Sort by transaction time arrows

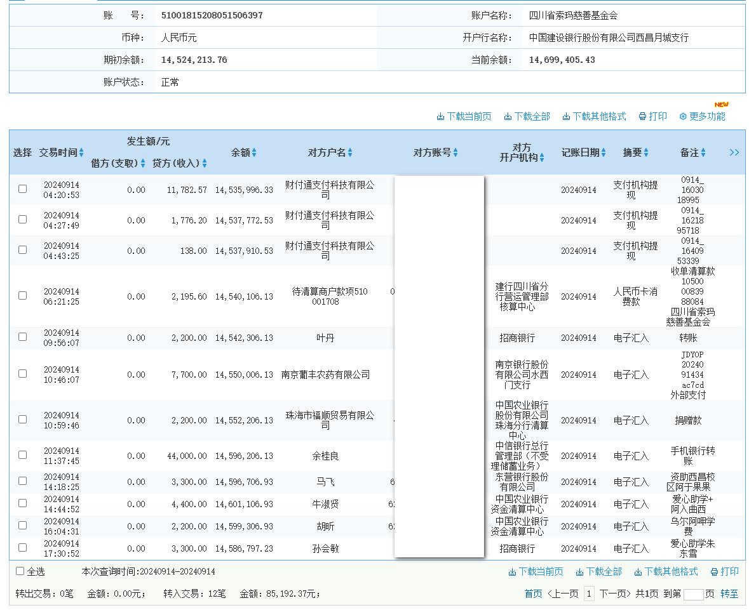click(x=81, y=152)
